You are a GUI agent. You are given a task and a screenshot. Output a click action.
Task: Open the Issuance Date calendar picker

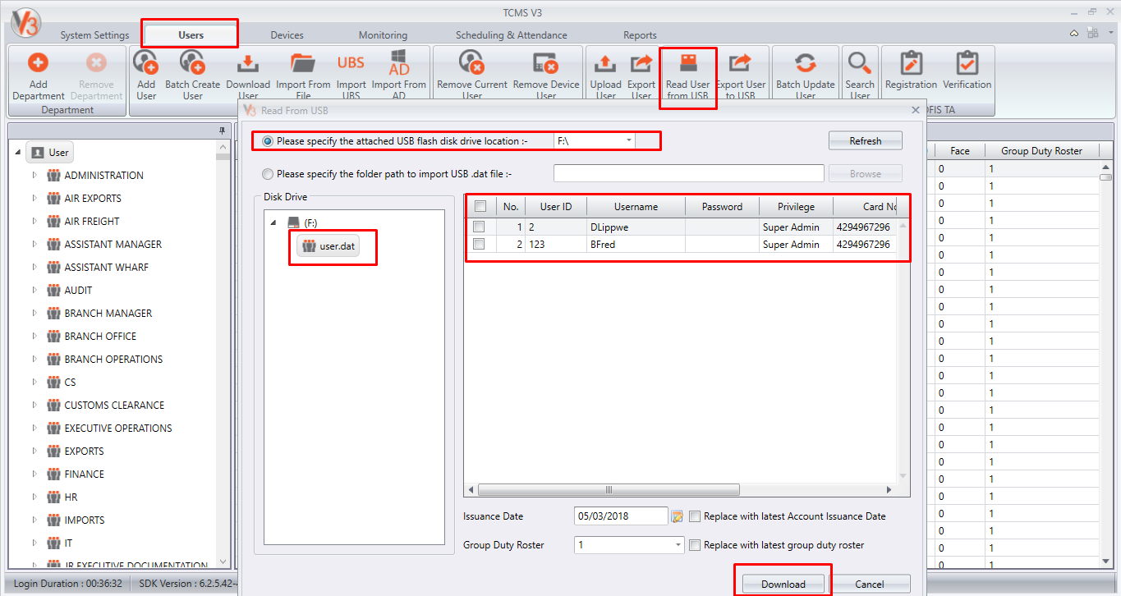tap(678, 516)
